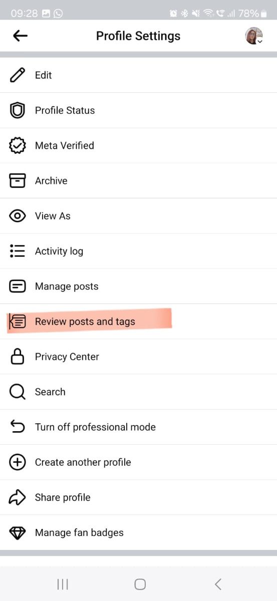Tap the back arrow in header

tap(20, 36)
